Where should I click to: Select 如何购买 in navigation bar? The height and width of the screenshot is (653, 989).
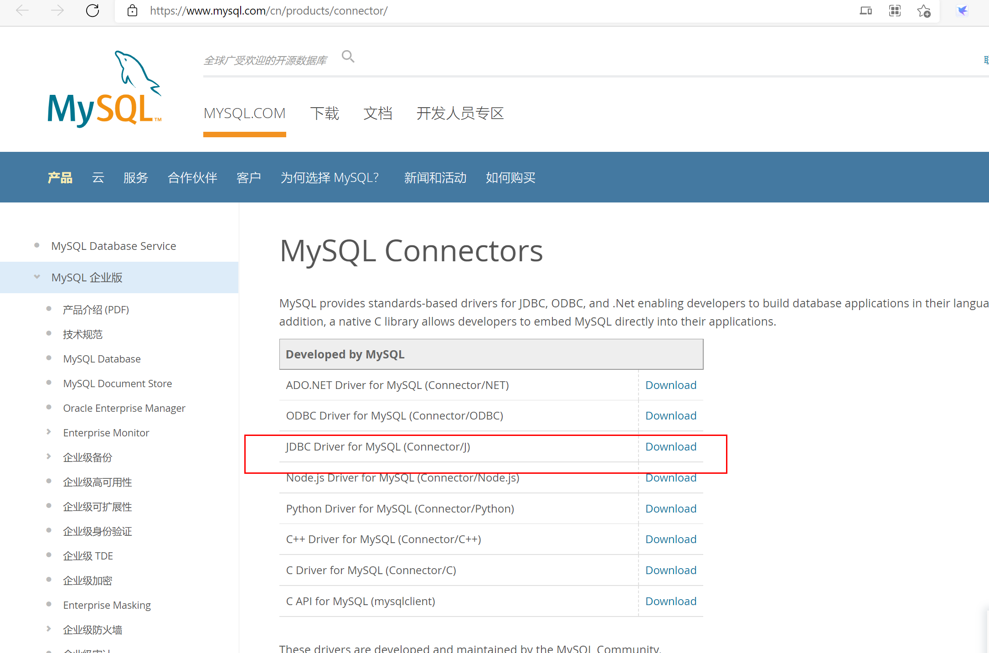[510, 177]
